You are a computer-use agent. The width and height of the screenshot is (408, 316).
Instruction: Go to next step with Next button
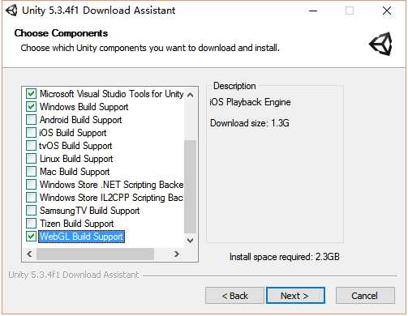295,296
